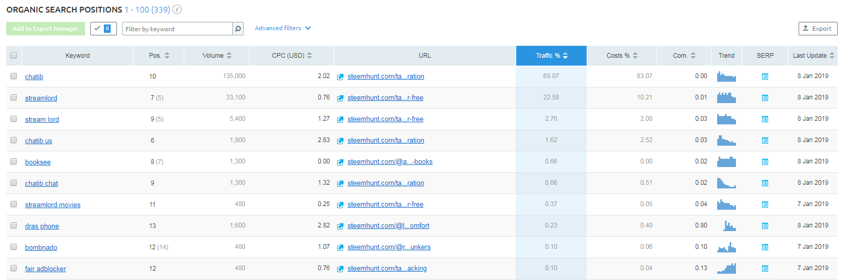The height and width of the screenshot is (280, 844).
Task: Open SERP snapshot for booksee row
Action: 765,162
